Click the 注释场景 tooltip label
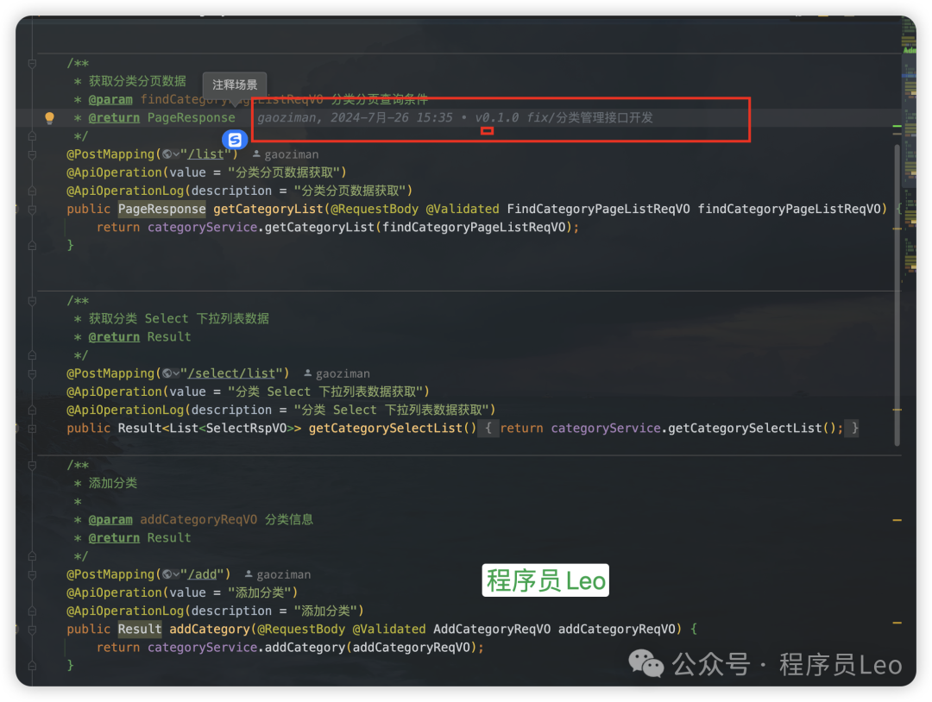The width and height of the screenshot is (932, 702). 234,85
